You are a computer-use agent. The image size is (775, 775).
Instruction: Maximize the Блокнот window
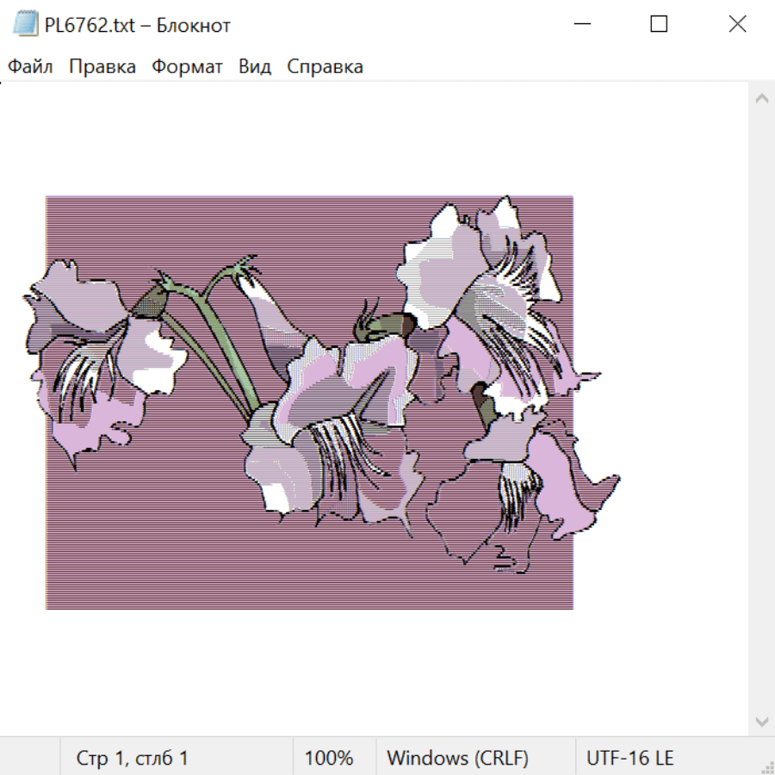click(x=659, y=24)
